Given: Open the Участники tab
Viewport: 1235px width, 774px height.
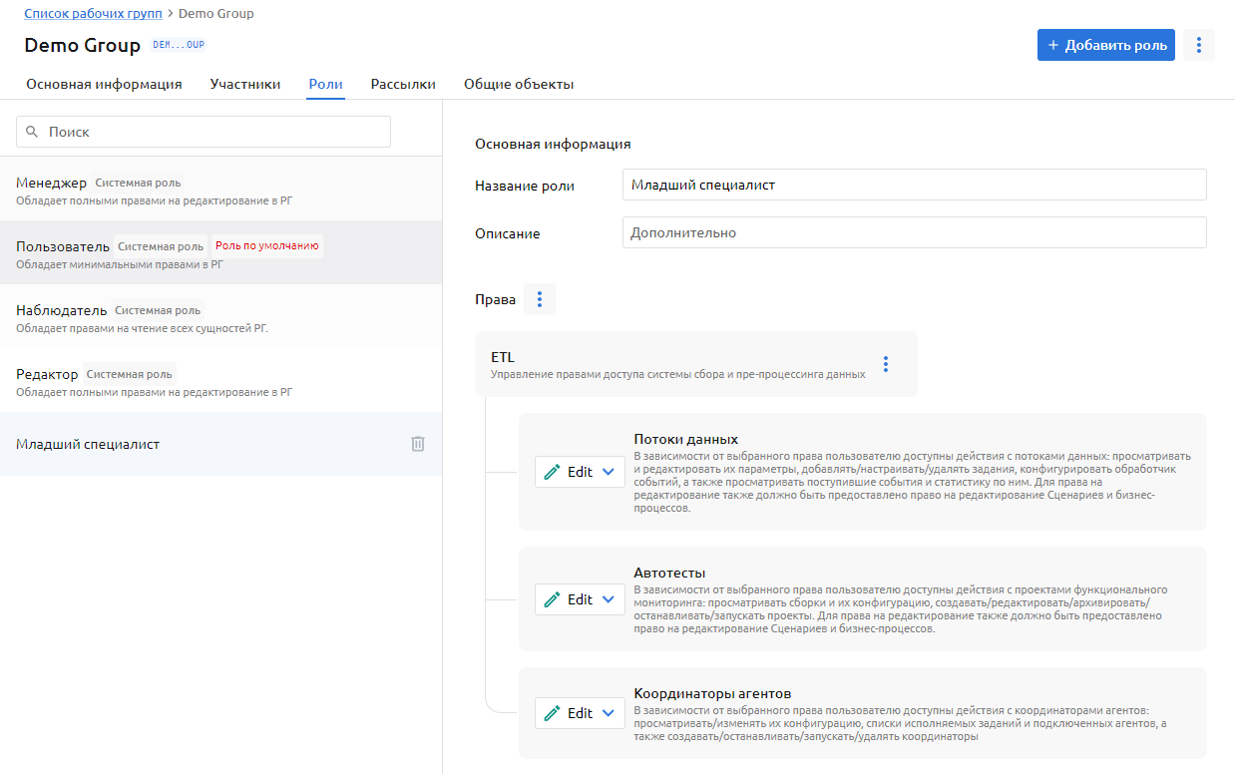Looking at the screenshot, I should 244,85.
